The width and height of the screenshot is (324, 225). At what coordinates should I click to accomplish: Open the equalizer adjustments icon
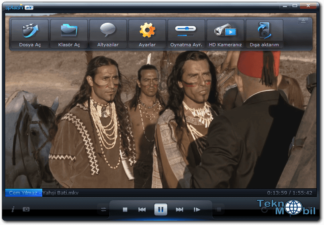tap(103, 209)
